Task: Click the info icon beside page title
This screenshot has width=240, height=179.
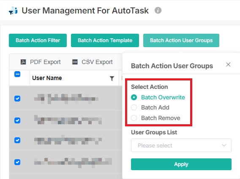Action: point(158,11)
